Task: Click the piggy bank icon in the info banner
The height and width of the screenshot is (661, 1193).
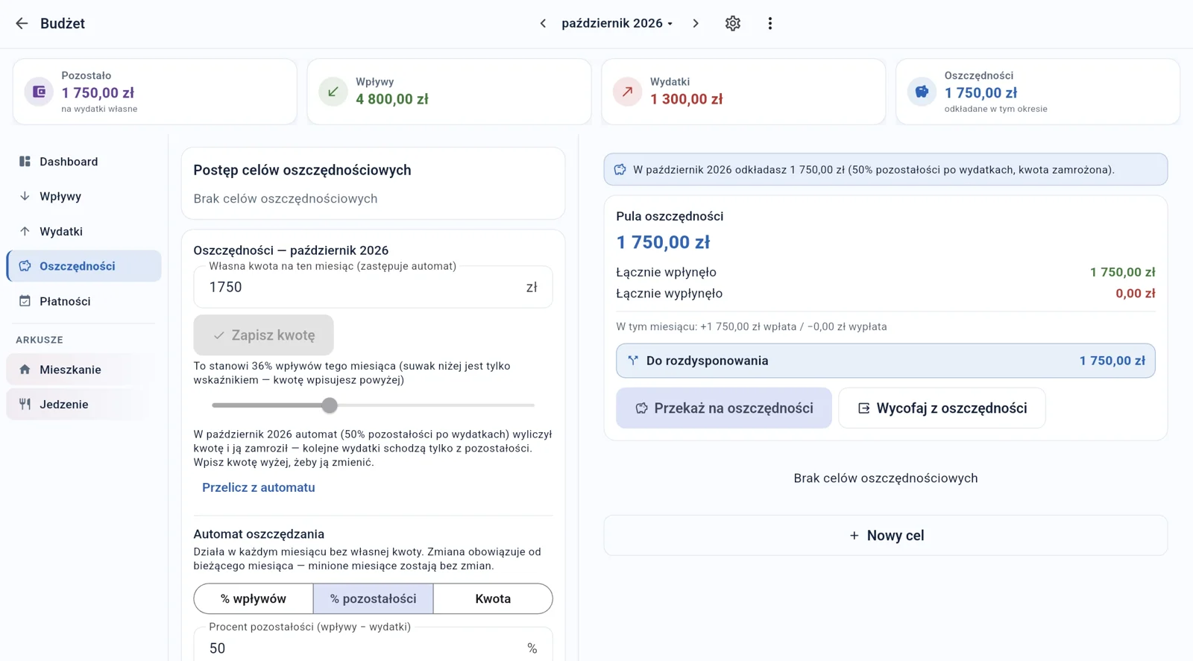Action: tap(620, 170)
